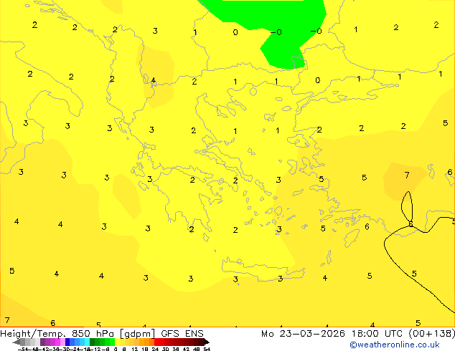Click the '4' value on the map's second row
The width and height of the screenshot is (455, 351).
tap(153, 80)
